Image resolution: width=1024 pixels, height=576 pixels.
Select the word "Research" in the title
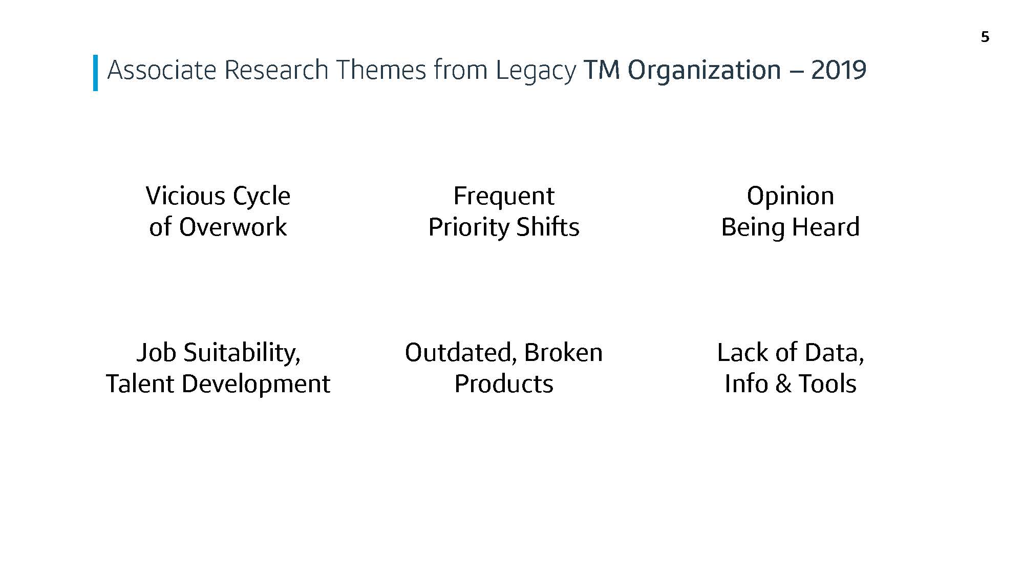276,70
